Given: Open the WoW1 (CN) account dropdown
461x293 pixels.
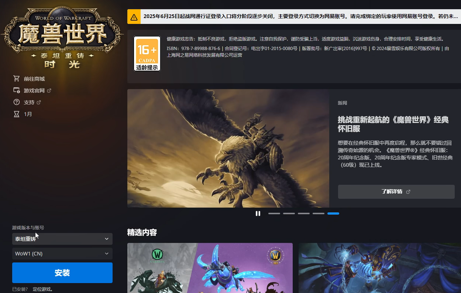Looking at the screenshot, I should click(x=62, y=254).
